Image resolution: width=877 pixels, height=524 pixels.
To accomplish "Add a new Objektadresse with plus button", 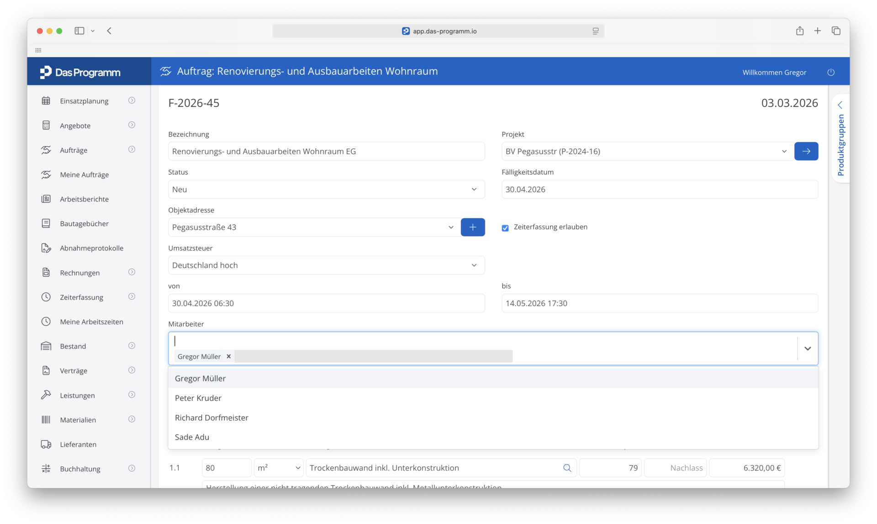I will click(473, 227).
